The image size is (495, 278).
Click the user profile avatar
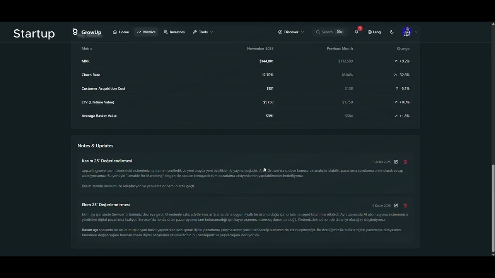(x=406, y=32)
